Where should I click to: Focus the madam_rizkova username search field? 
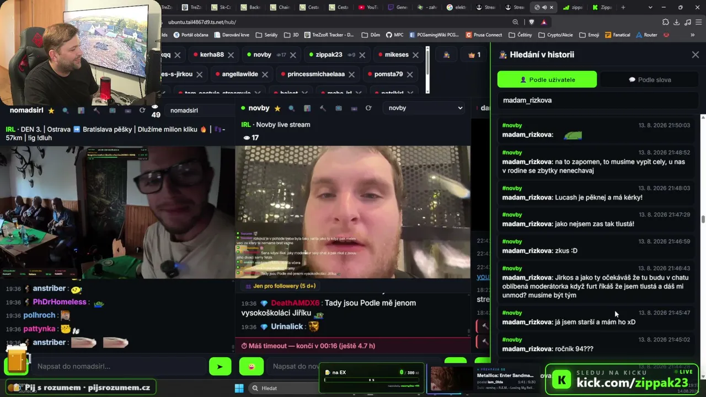pyautogui.click(x=598, y=100)
